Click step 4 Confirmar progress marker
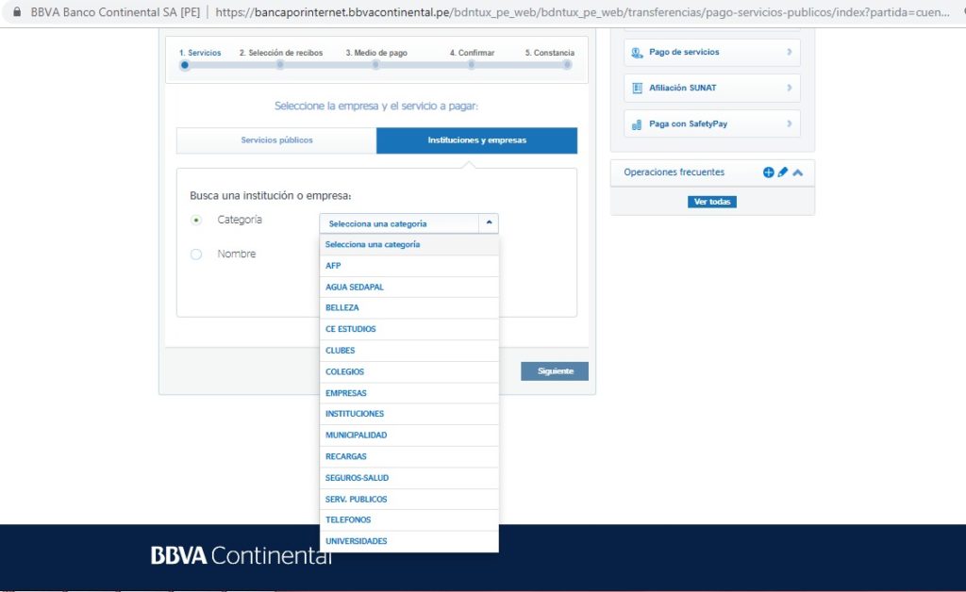Viewport: 966px width, 592px height. pos(472,65)
